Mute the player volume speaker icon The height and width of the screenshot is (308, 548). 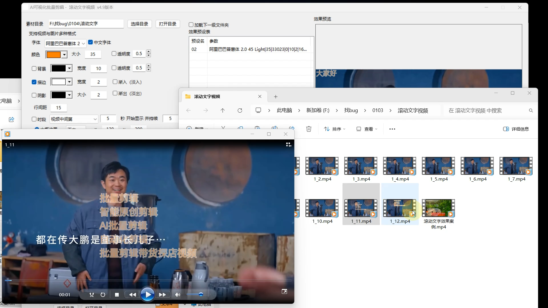click(178, 295)
